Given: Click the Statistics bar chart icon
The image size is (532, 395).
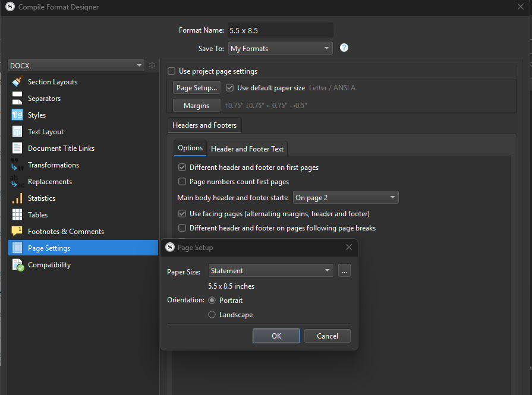Looking at the screenshot, I should tap(17, 198).
